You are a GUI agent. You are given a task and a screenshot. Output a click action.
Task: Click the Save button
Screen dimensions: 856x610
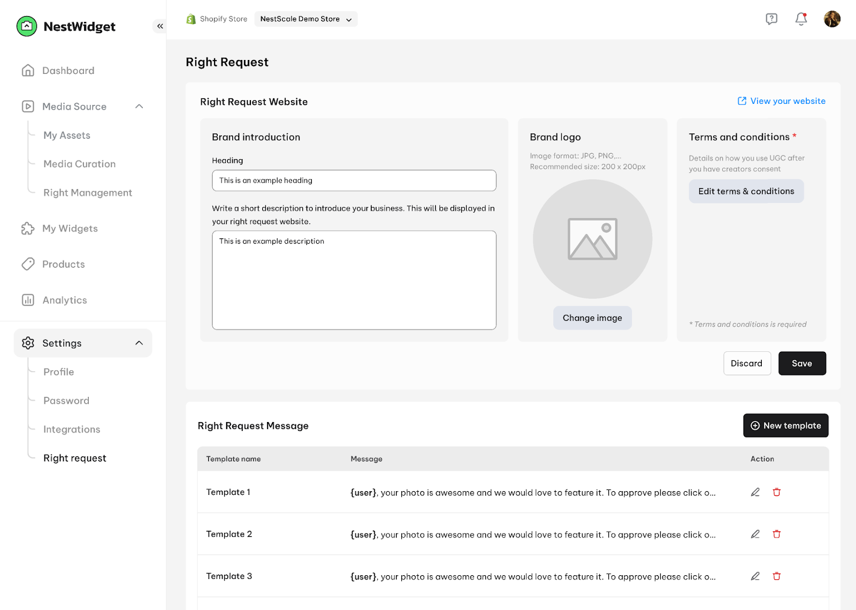(802, 363)
